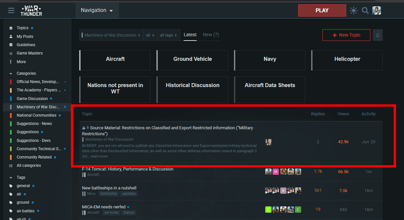
Task: Open the user profile avatar
Action: [377, 10]
